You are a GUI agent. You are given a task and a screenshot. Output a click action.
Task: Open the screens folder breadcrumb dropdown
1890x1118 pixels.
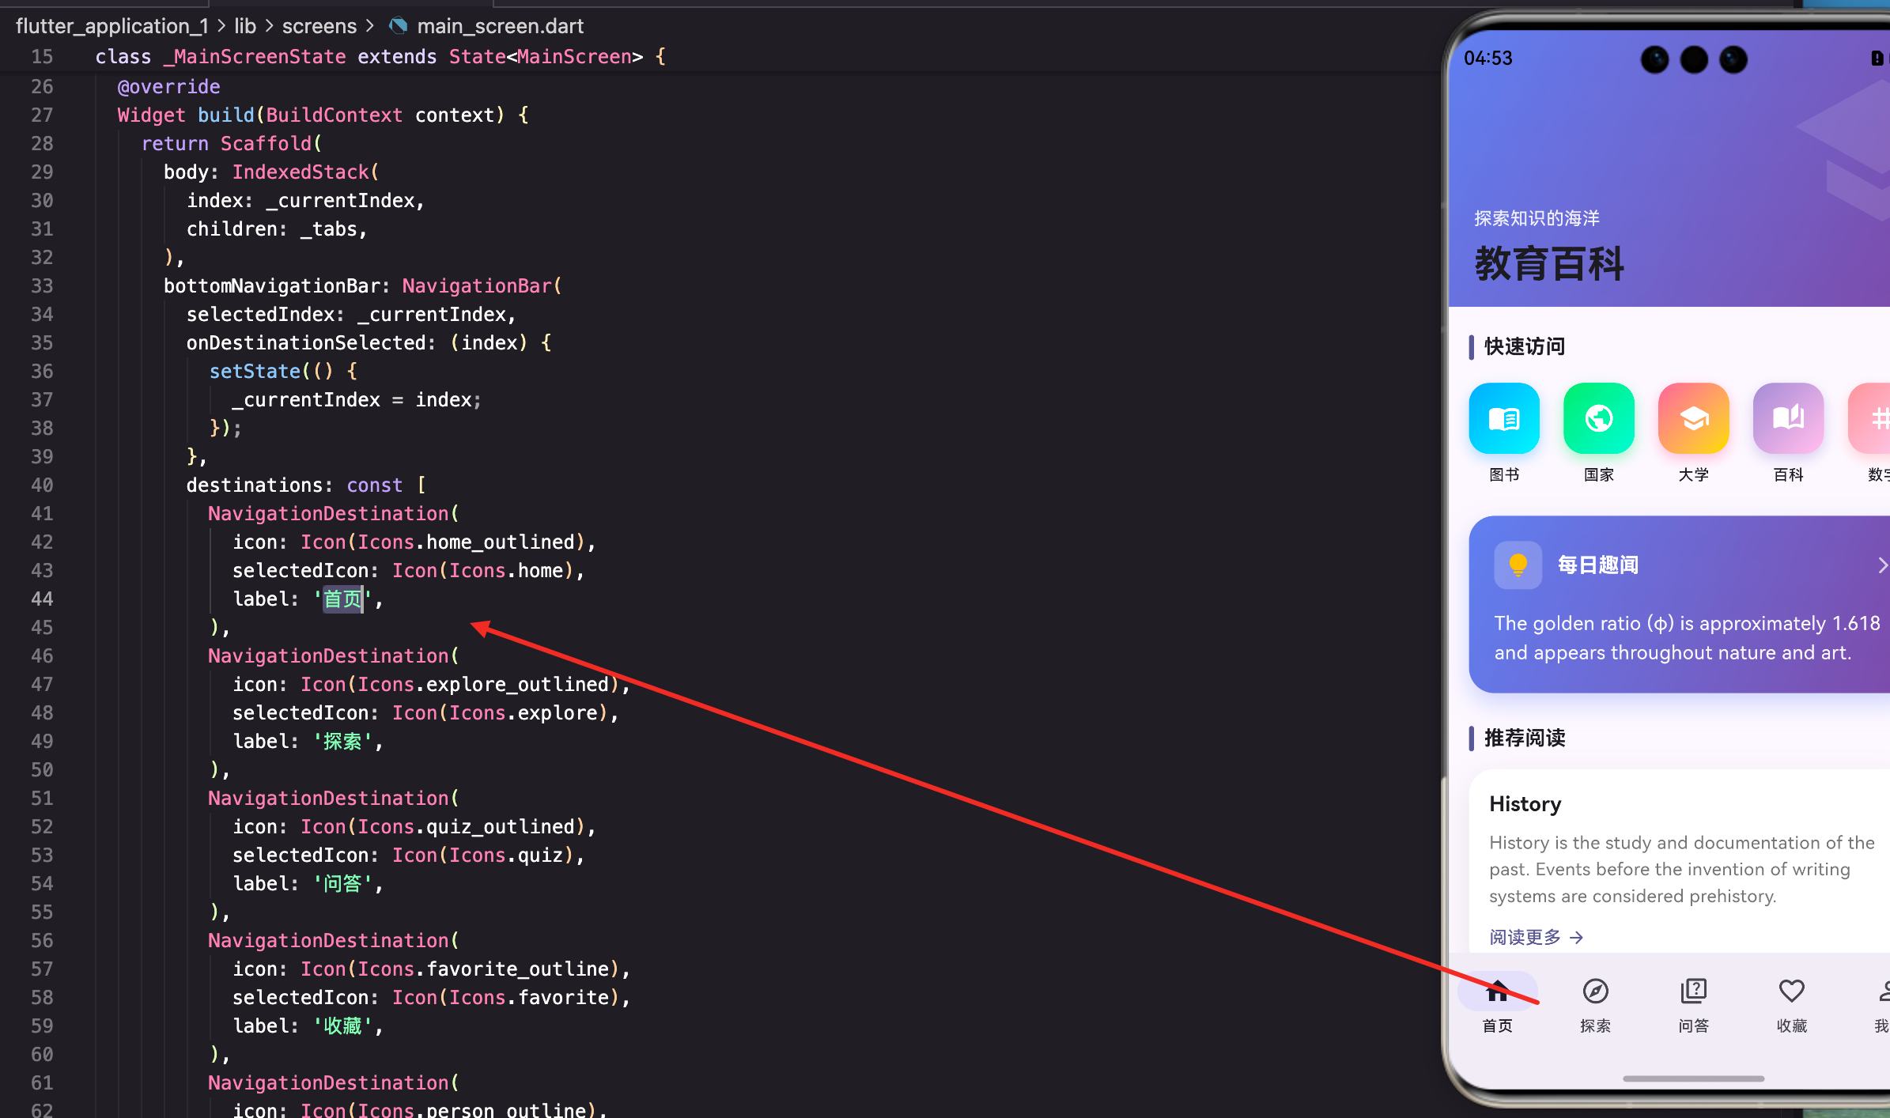pos(319,26)
